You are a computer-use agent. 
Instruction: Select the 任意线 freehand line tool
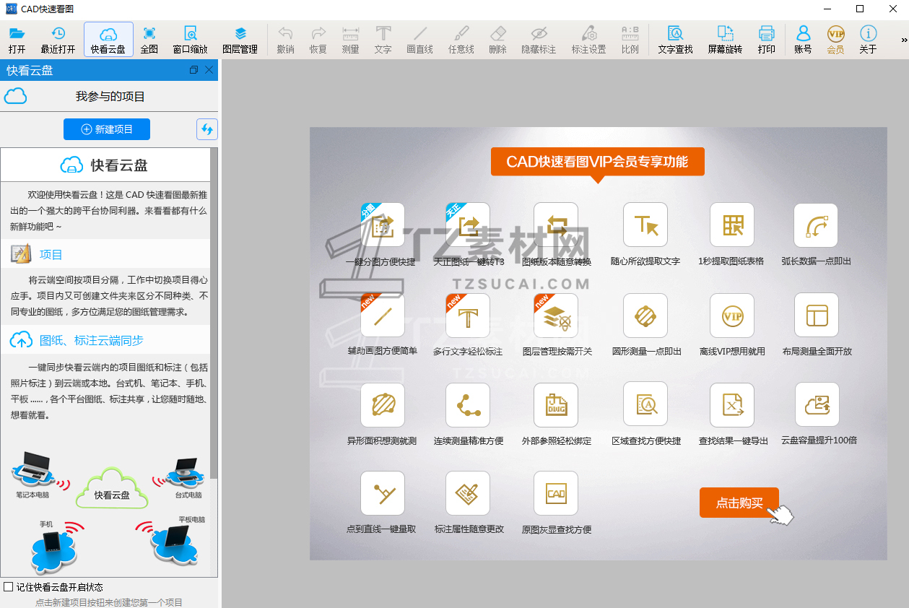click(x=461, y=40)
